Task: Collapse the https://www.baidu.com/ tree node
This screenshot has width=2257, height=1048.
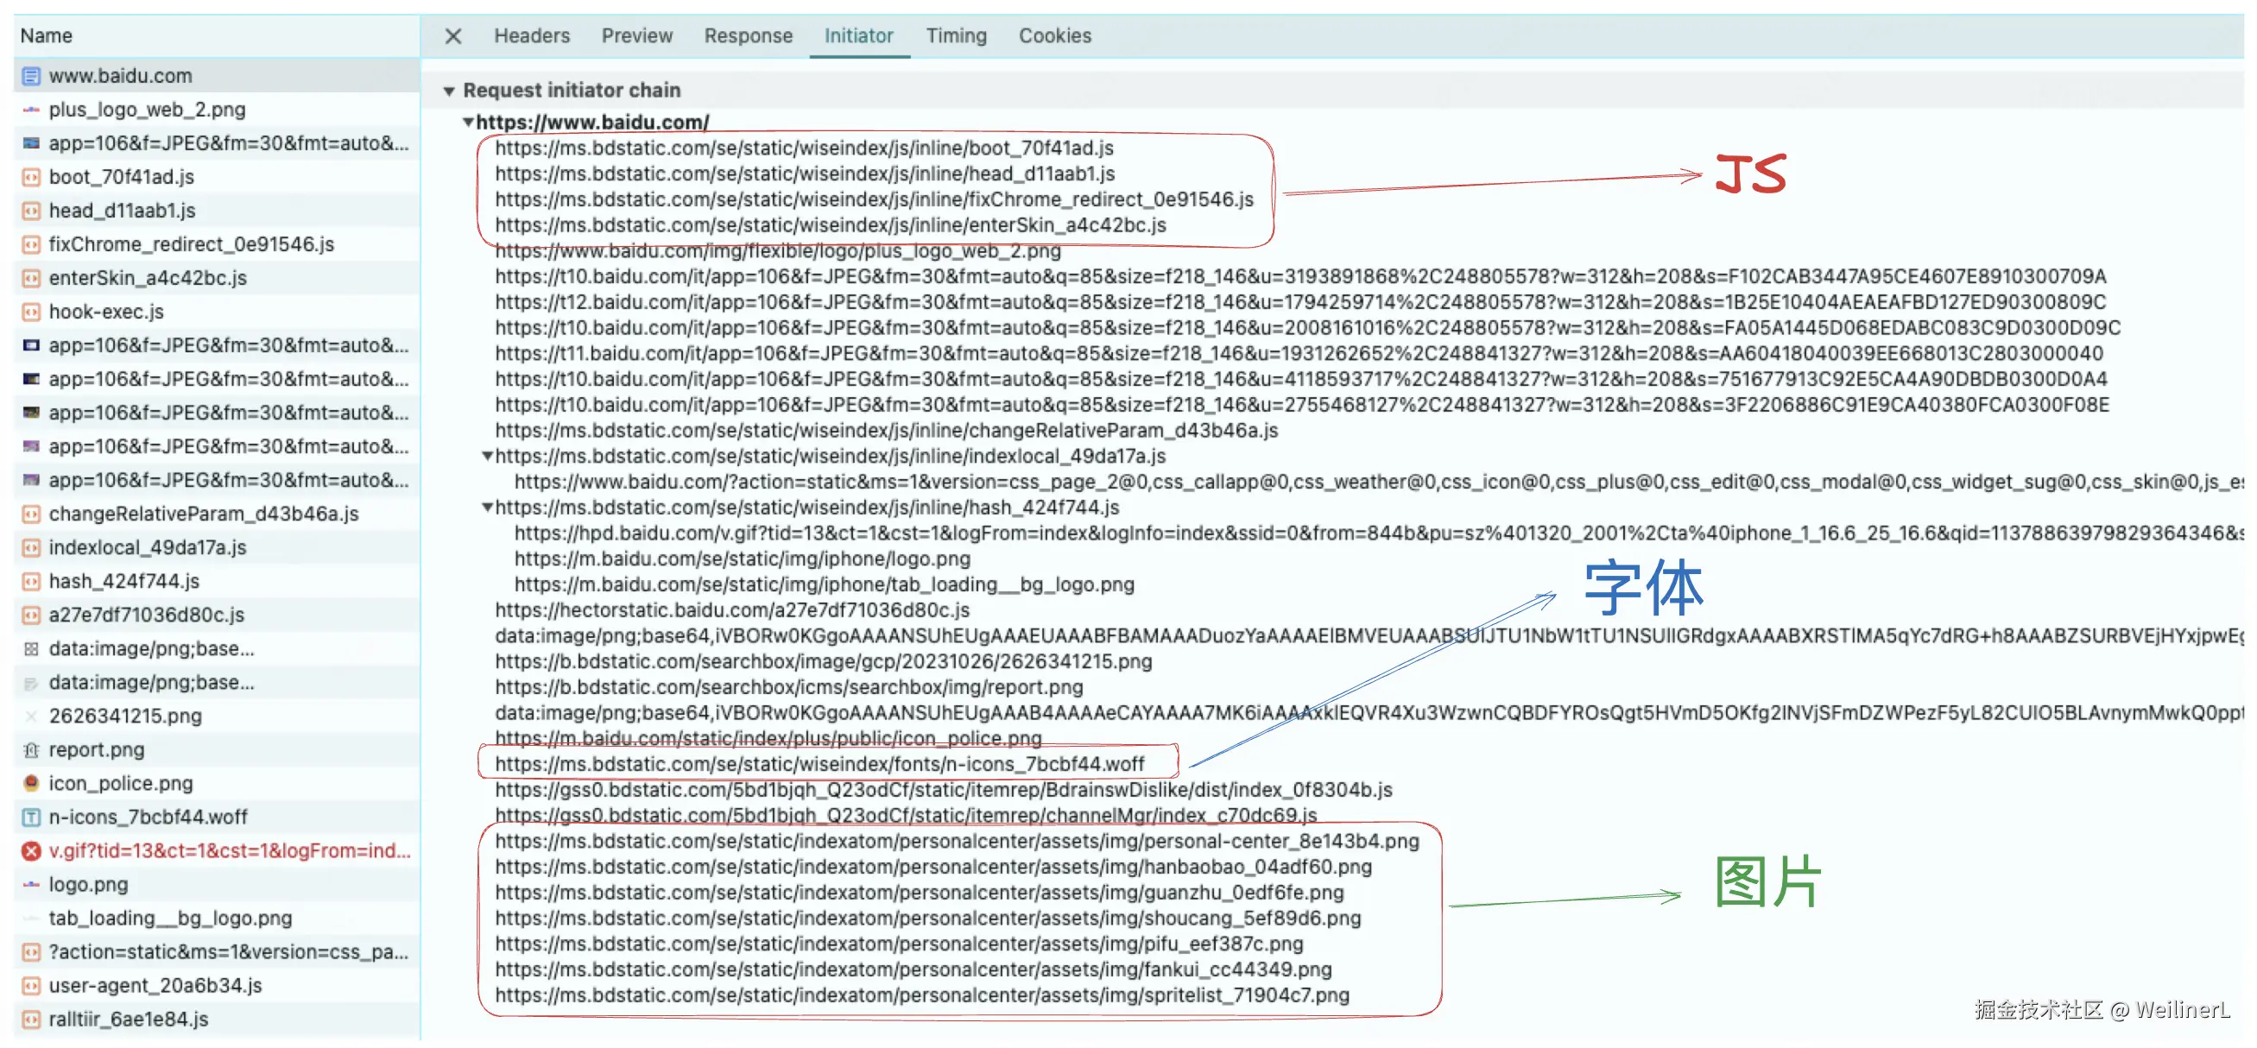Action: 468,122
